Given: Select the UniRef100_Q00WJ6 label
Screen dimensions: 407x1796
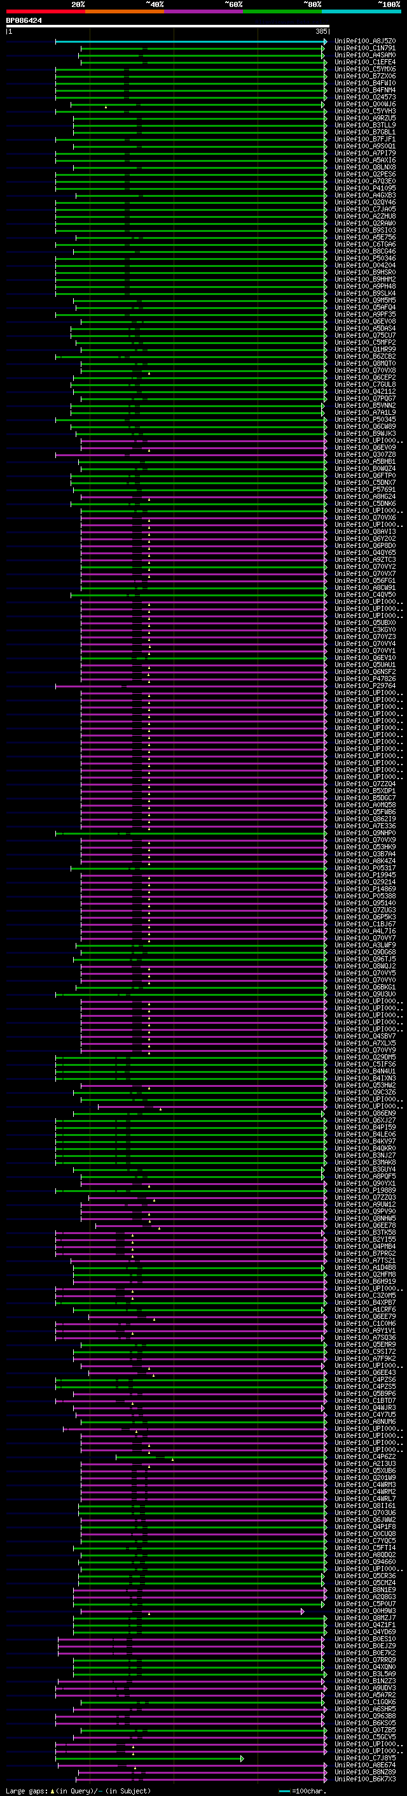Looking at the screenshot, I should pyautogui.click(x=365, y=104).
